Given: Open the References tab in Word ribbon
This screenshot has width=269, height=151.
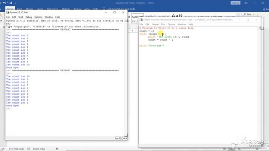Looking at the screenshot, I should [53, 9].
